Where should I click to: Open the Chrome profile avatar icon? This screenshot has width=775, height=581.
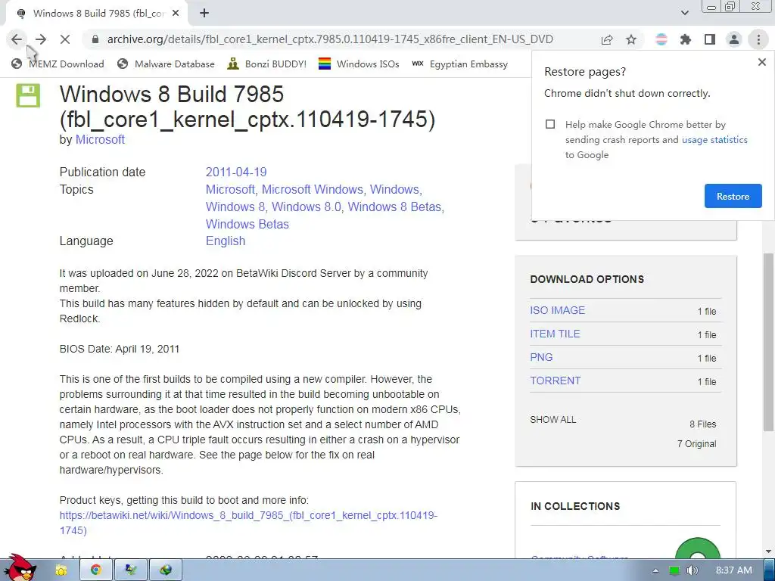(x=734, y=39)
